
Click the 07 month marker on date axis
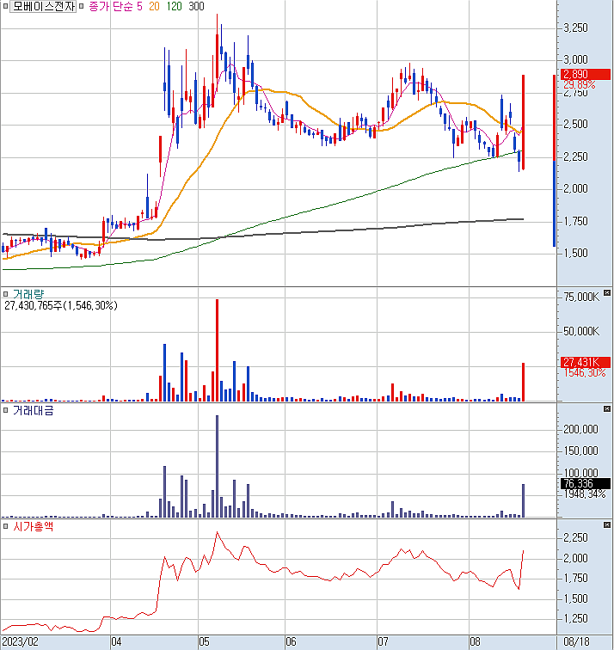click(383, 642)
